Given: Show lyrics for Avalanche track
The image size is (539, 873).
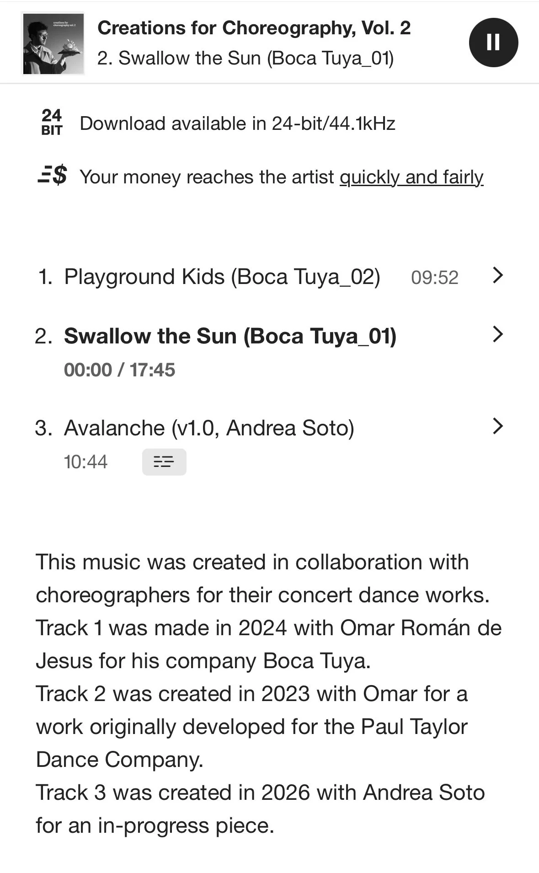Looking at the screenshot, I should tap(164, 462).
